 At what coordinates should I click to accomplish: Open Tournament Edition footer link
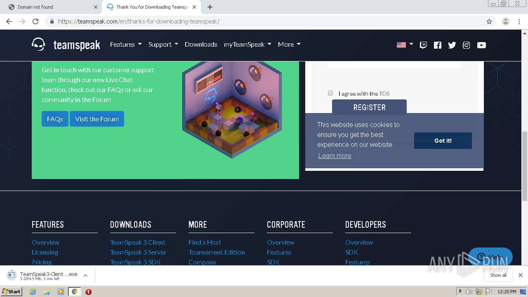217,252
